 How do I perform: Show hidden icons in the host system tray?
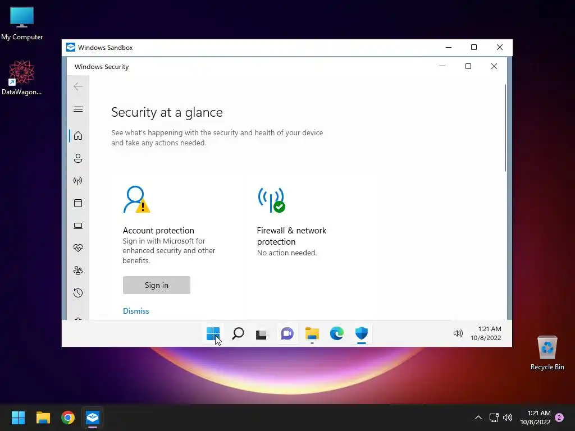(478, 418)
